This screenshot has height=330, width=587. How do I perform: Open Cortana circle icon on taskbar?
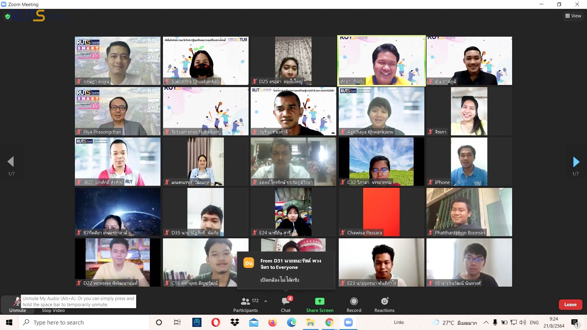point(159,322)
